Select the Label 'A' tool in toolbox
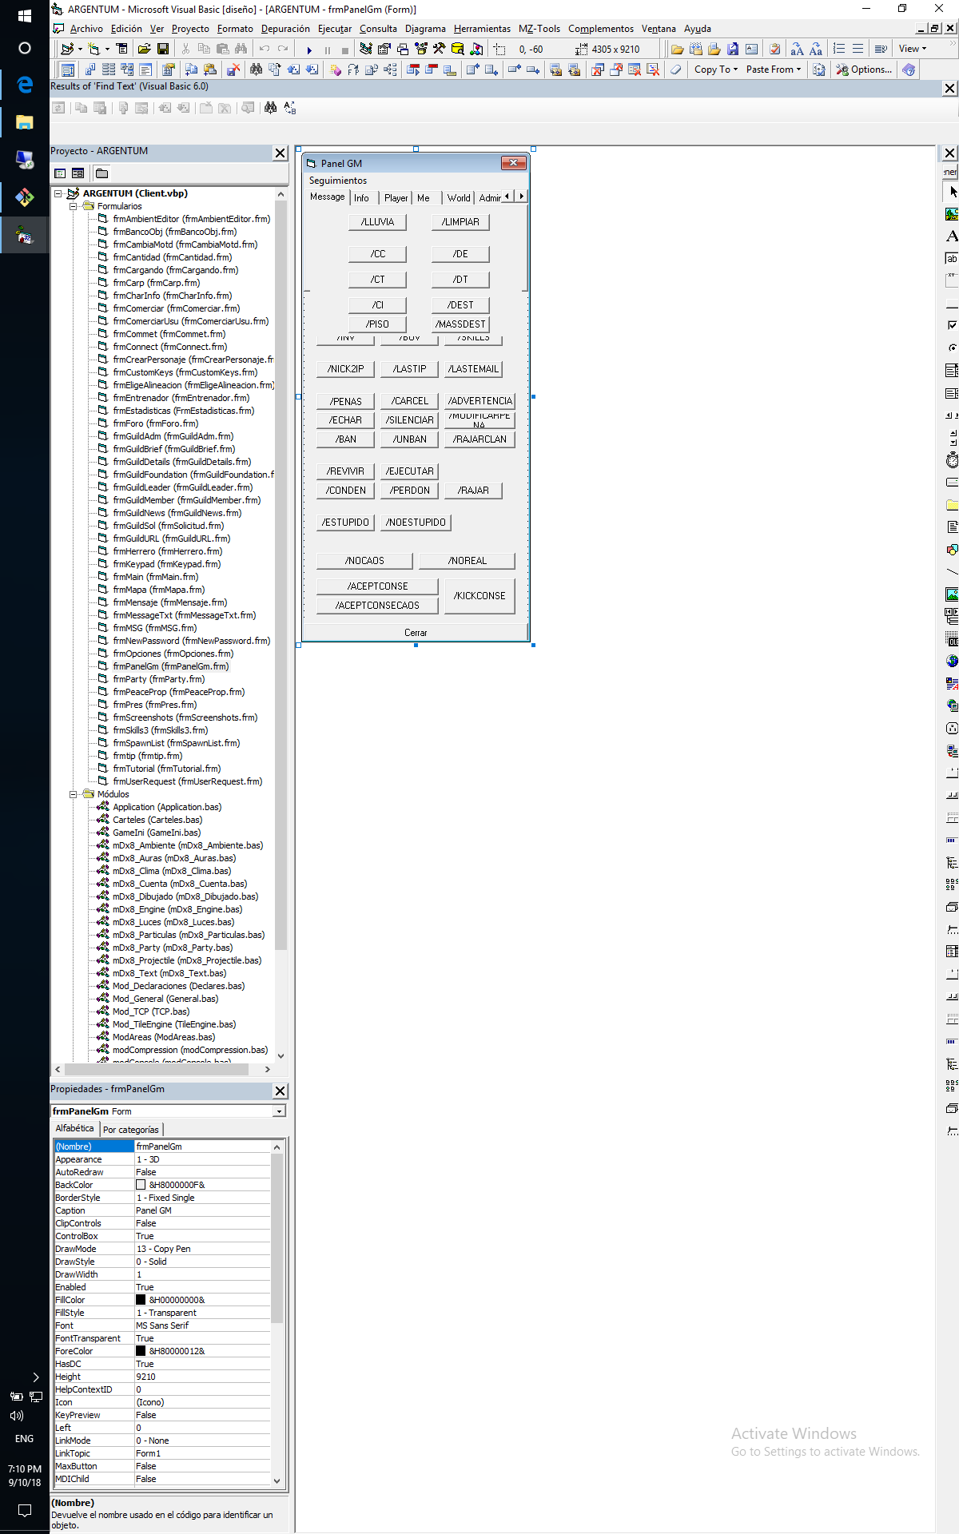The height and width of the screenshot is (1534, 959). pos(951,236)
